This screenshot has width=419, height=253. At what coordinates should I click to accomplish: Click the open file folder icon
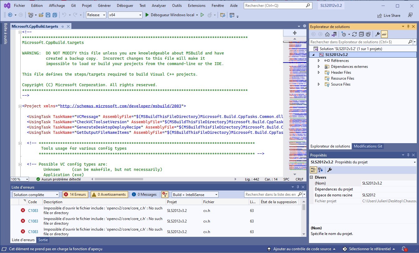(x=41, y=15)
